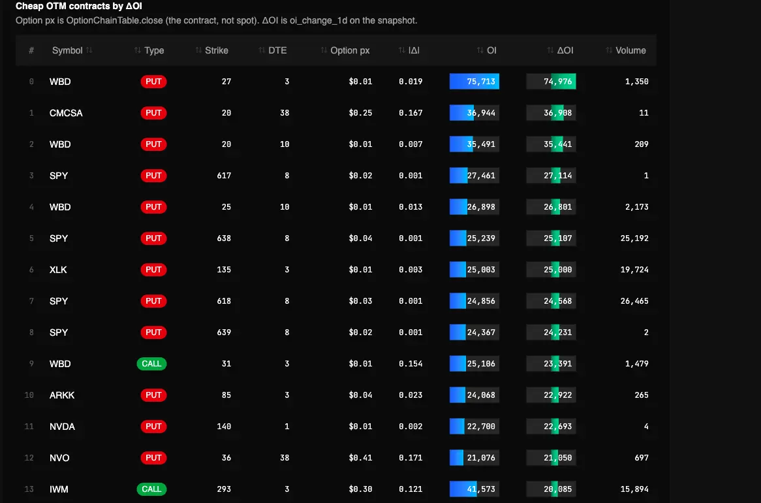Click the option price $0.41
Viewport: 761px width, 503px height.
pos(360,458)
